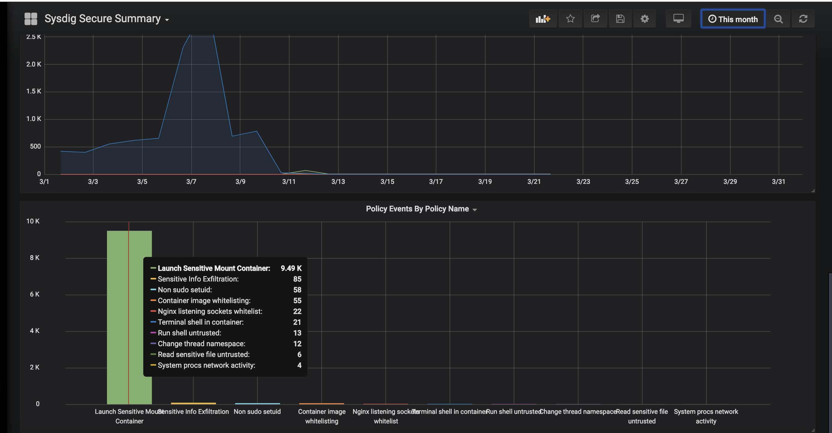Open Sysdig Secure Summary dashboard dropdown

[x=107, y=19]
